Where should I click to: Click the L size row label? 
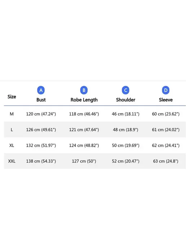tap(12, 130)
